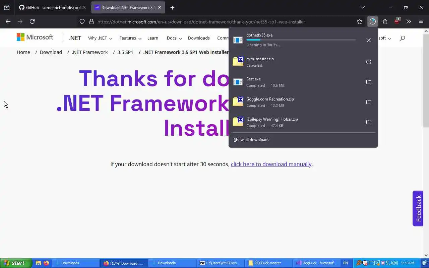The image size is (429, 268).
Task: Show Goggle.com Recreation.zip in folder
Action: tap(369, 102)
